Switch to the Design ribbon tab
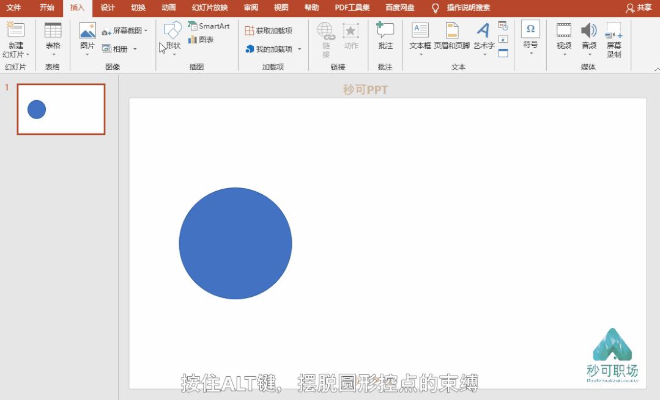 pyautogui.click(x=107, y=8)
